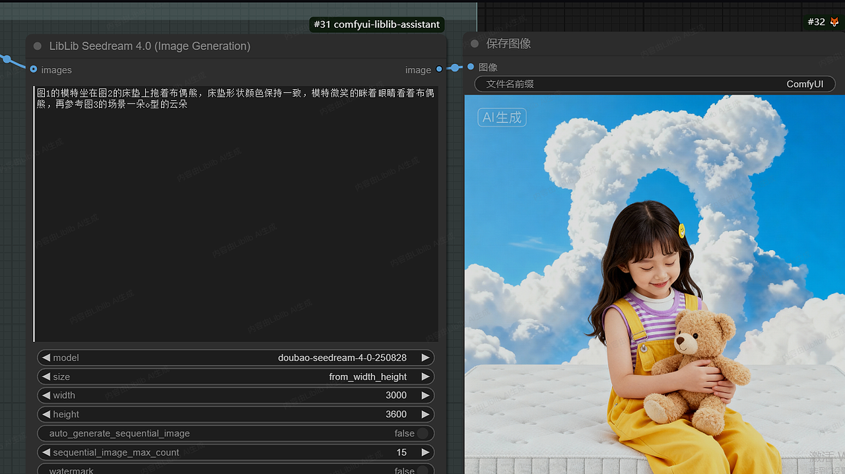
Task: Click the #31 comfyui-liblib-assistant badge
Action: [x=377, y=24]
